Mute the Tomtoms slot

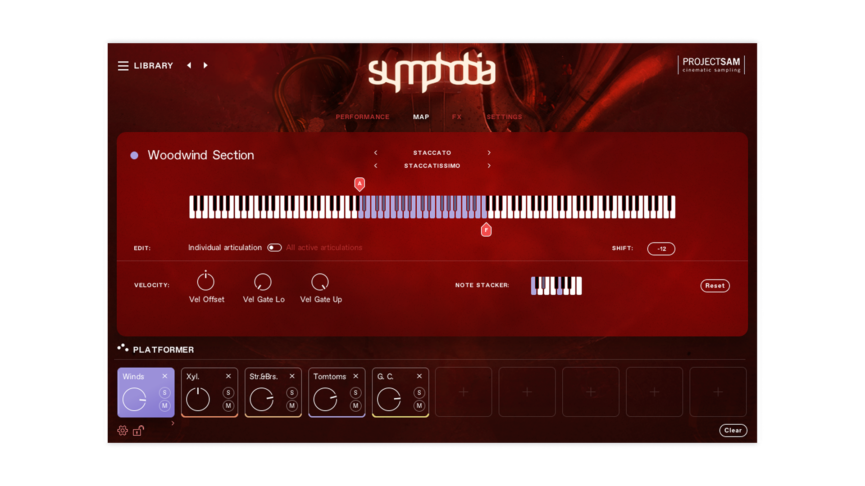tap(356, 406)
